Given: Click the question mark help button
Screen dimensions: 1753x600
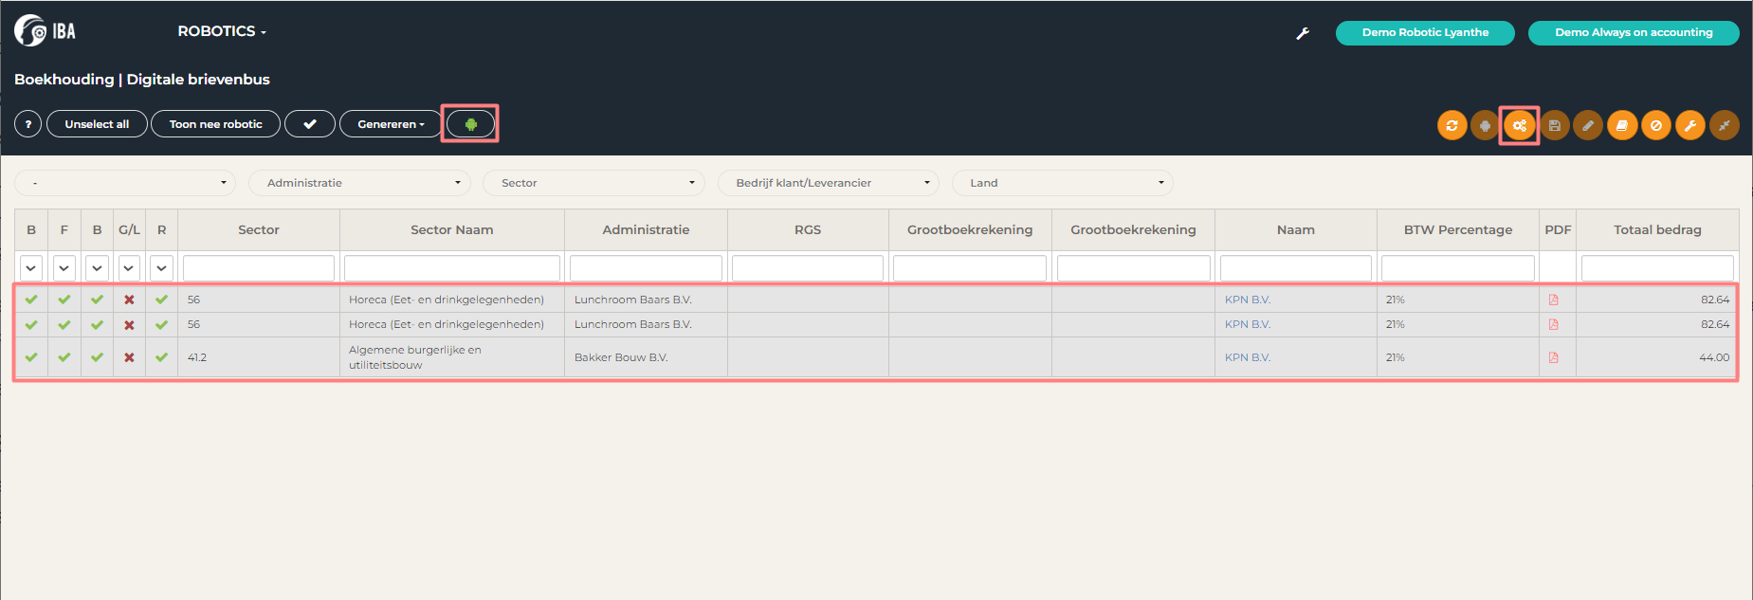Looking at the screenshot, I should [x=28, y=124].
